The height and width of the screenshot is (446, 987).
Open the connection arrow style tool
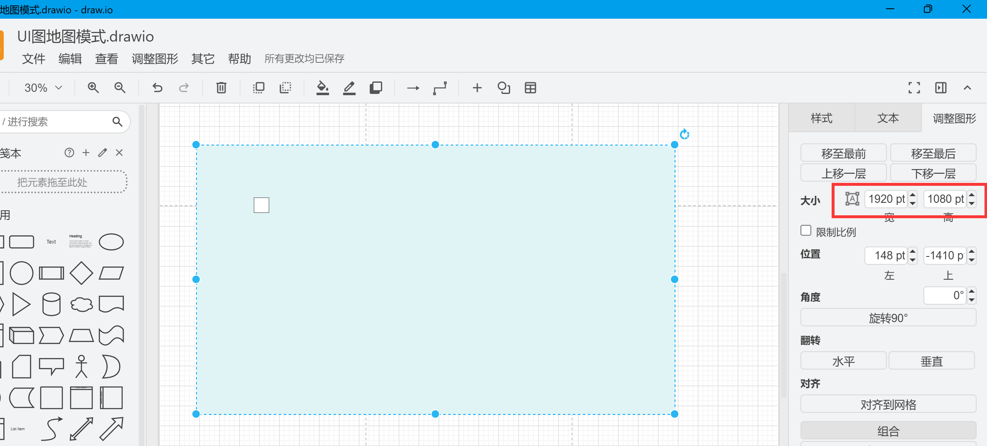click(x=413, y=88)
